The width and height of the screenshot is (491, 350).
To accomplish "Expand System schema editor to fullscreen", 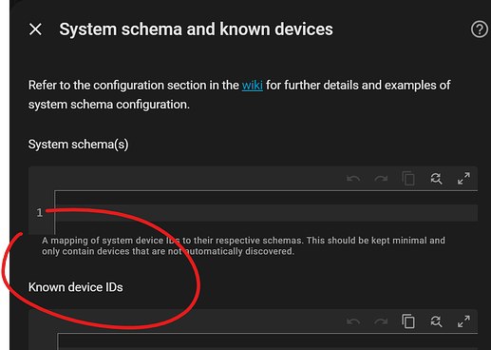I will 463,179.
